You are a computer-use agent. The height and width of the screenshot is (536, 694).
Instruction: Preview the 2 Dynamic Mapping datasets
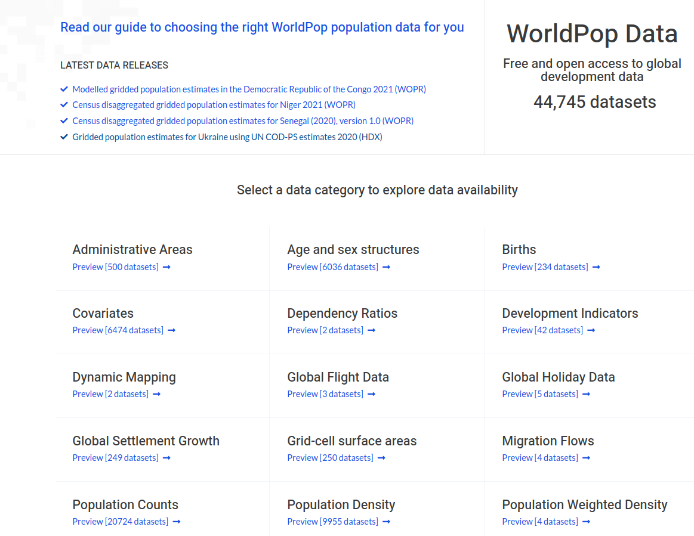click(x=110, y=394)
